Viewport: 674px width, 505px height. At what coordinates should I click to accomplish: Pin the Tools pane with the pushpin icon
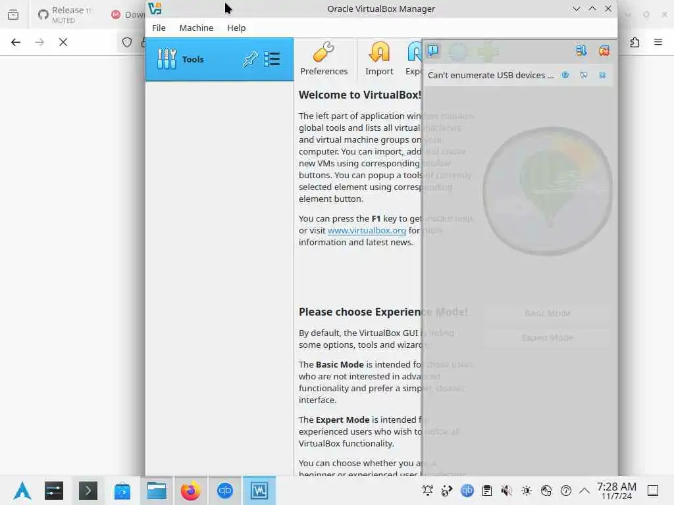pyautogui.click(x=250, y=59)
